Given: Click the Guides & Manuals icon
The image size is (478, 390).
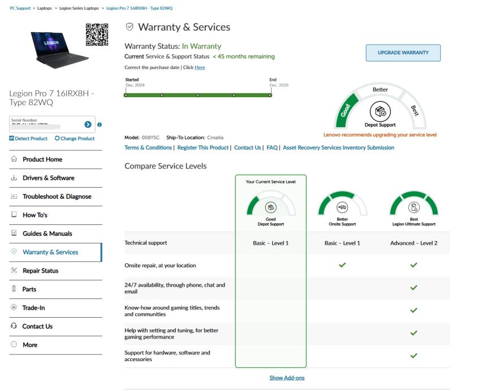Looking at the screenshot, I should coord(14,233).
